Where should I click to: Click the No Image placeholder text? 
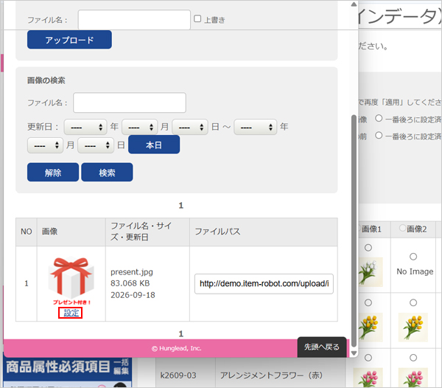coord(415,271)
